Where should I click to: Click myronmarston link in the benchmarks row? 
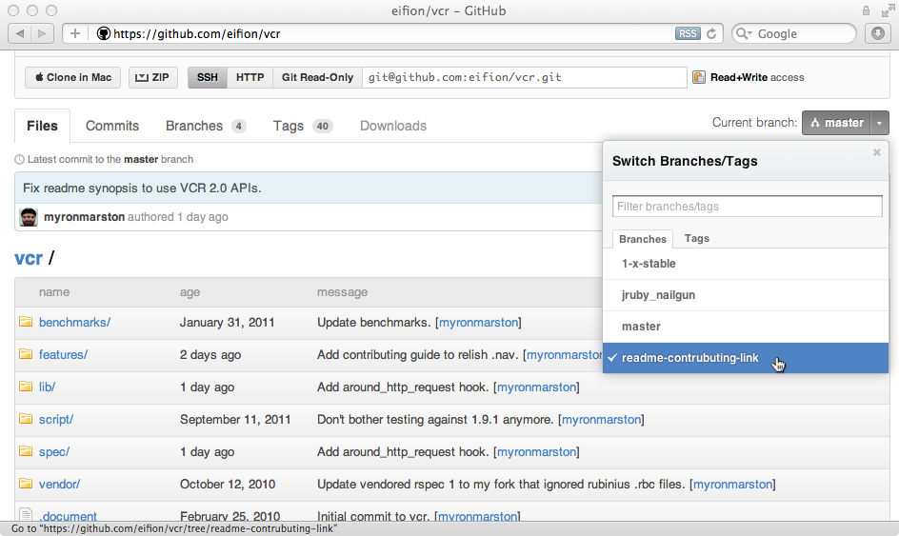pos(478,322)
